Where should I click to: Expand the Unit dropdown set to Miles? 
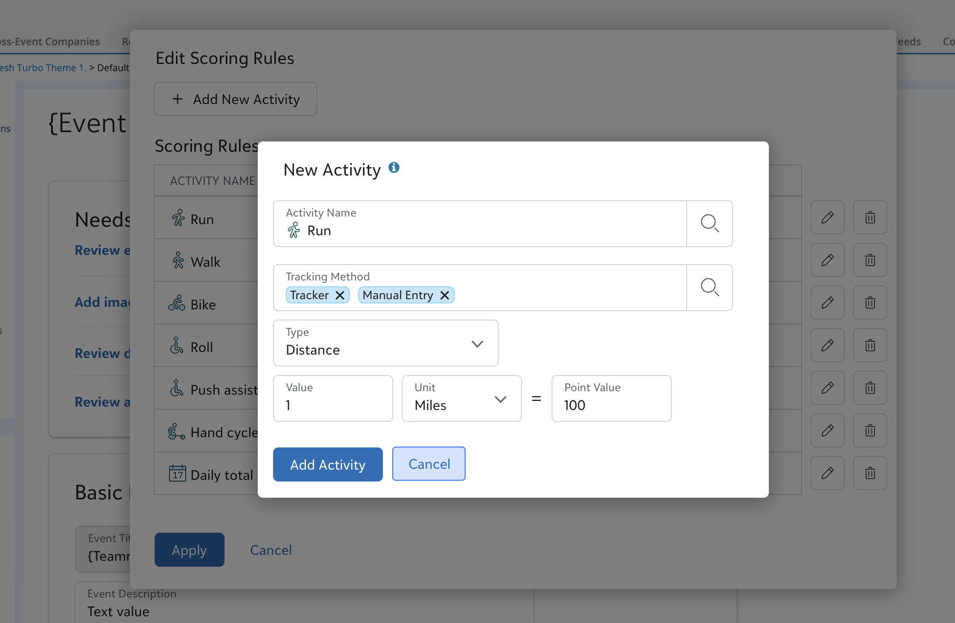pos(461,398)
